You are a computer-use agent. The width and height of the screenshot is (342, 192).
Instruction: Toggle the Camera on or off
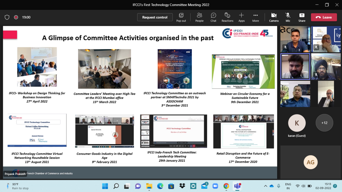pyautogui.click(x=274, y=17)
